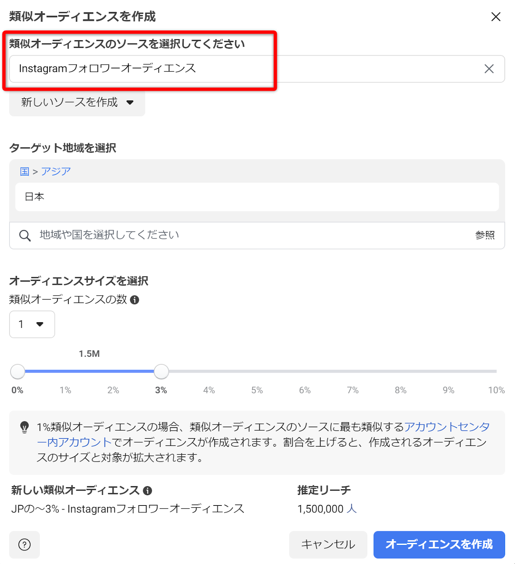Click the slider handle at 0%
The height and width of the screenshot is (564, 515).
click(x=18, y=372)
